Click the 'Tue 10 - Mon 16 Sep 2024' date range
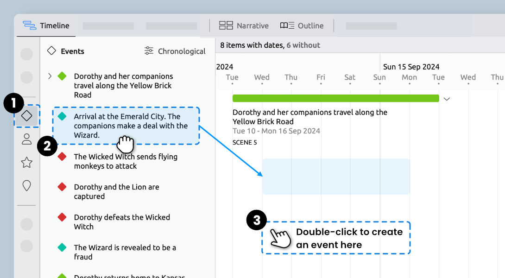 point(276,131)
